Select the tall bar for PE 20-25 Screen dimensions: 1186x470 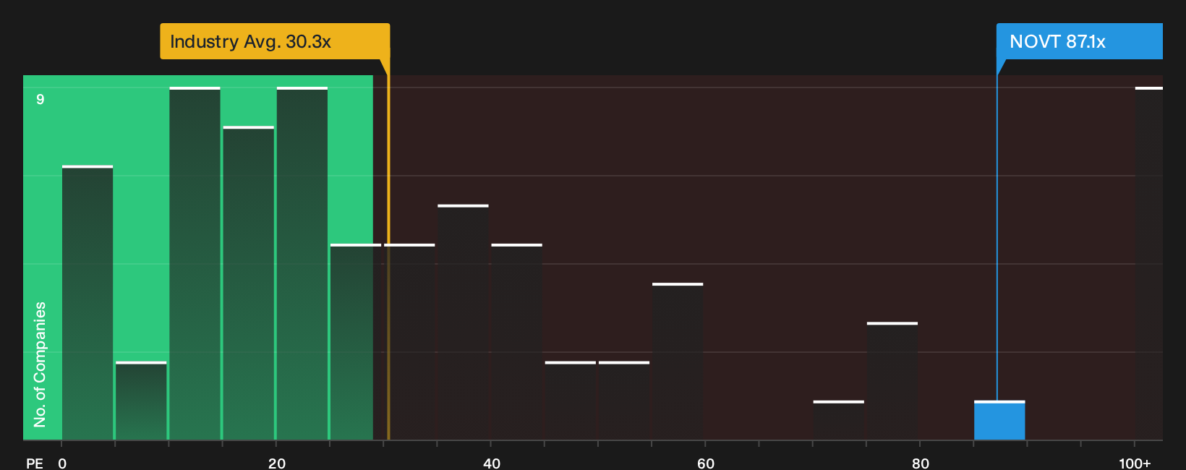[x=302, y=263]
